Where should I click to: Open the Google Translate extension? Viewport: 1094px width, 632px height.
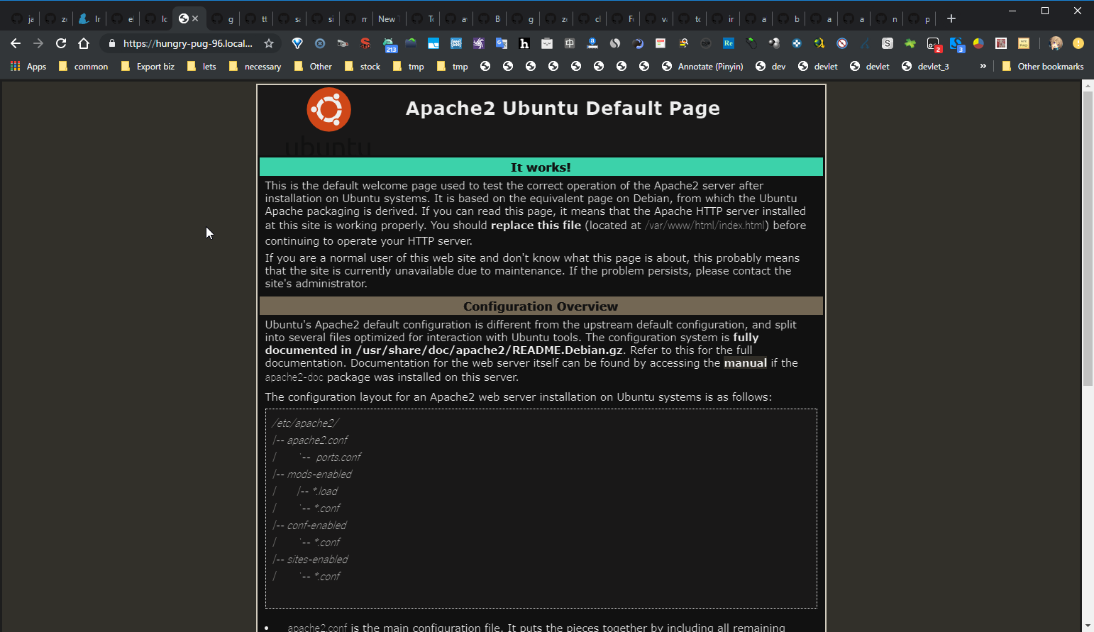[502, 43]
